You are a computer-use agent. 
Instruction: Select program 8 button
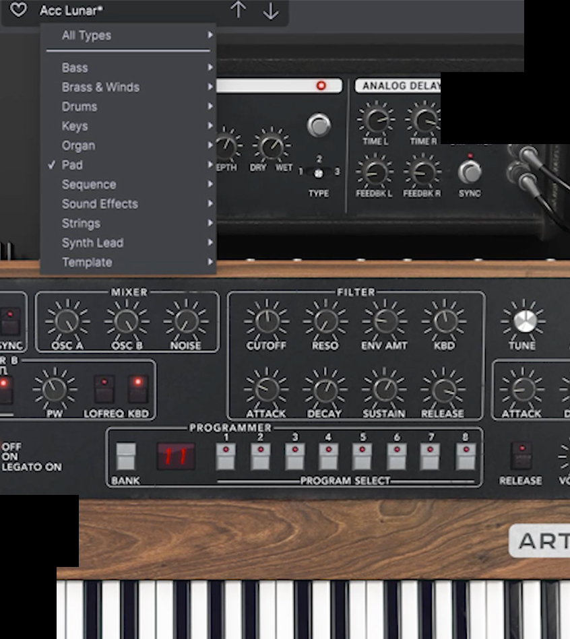466,457
